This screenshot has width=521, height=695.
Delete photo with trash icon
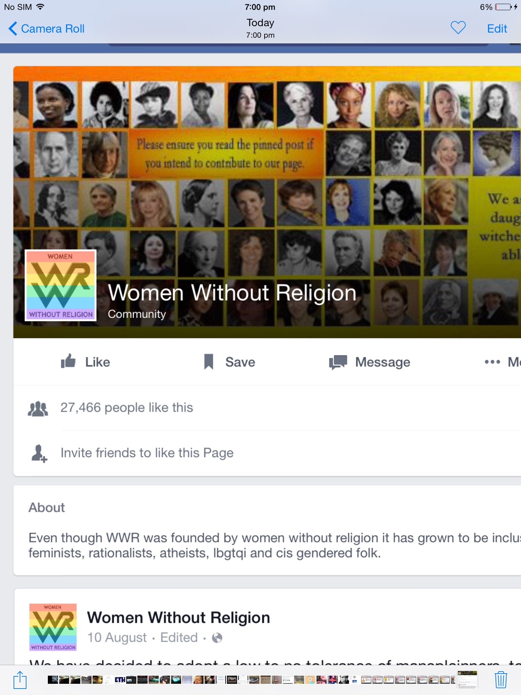click(501, 680)
